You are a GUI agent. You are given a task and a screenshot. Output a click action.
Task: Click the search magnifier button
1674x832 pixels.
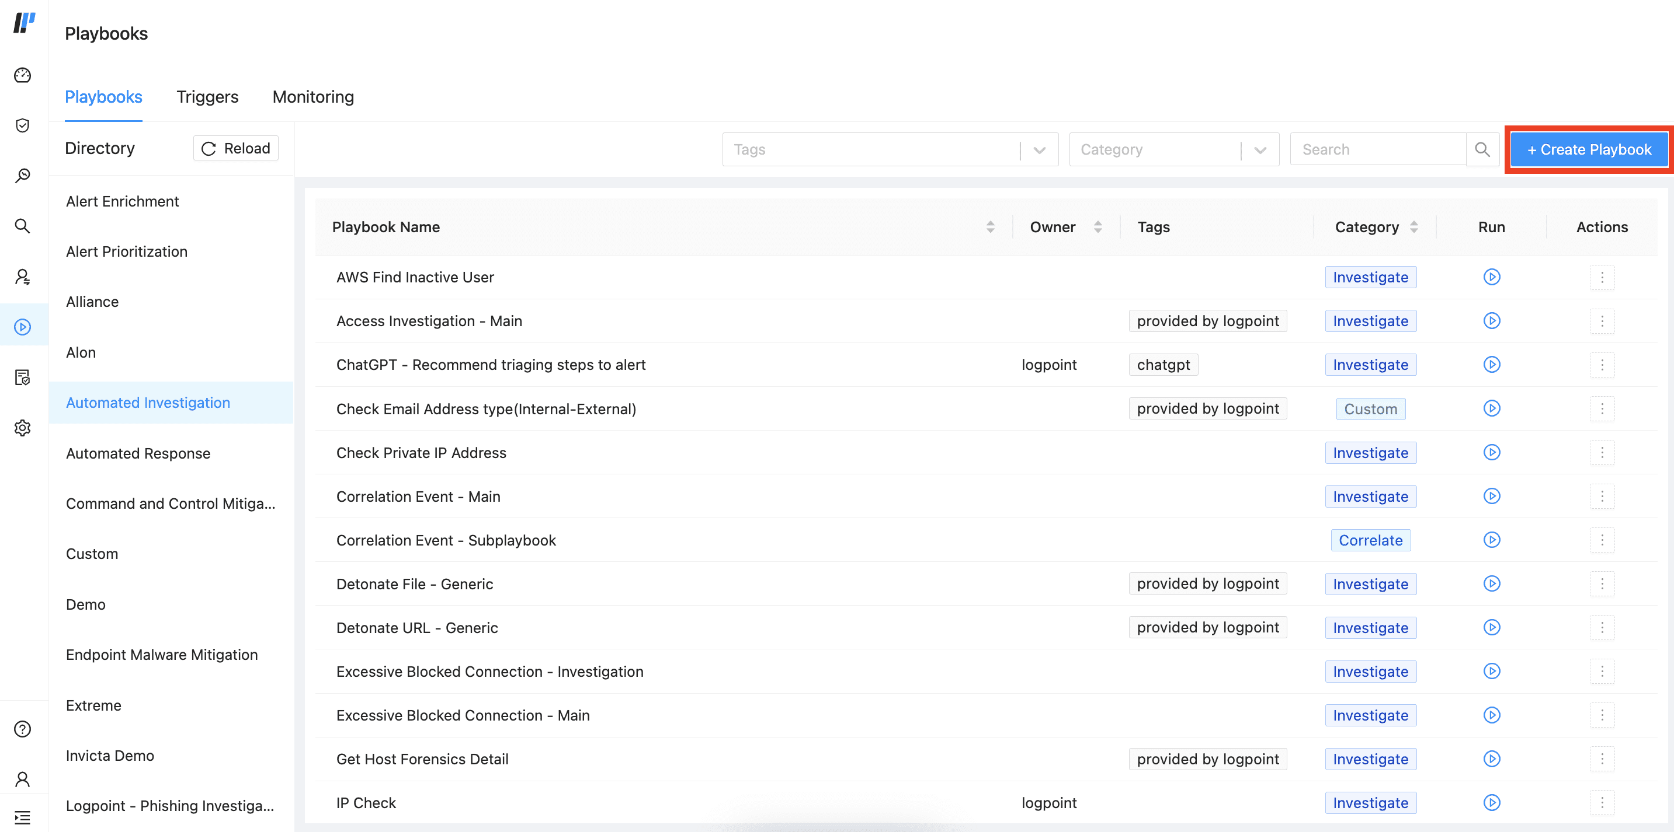1482,149
